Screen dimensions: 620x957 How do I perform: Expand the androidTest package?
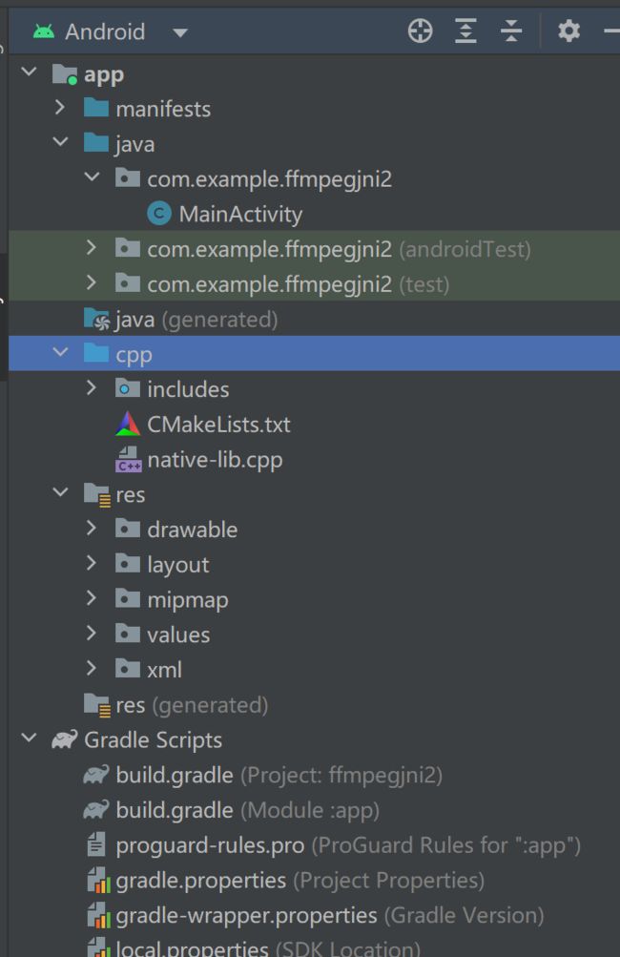pos(92,247)
